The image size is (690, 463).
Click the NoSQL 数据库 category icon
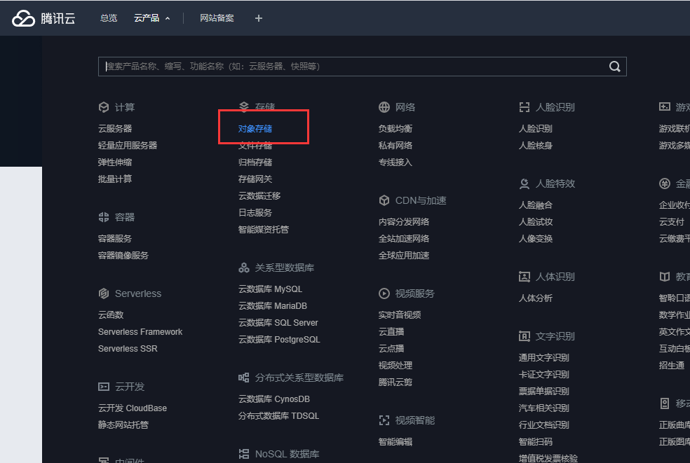coord(244,454)
